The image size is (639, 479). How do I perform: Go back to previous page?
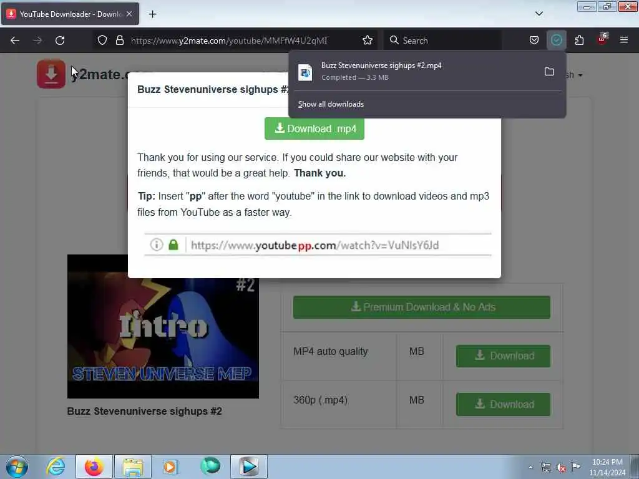15,41
